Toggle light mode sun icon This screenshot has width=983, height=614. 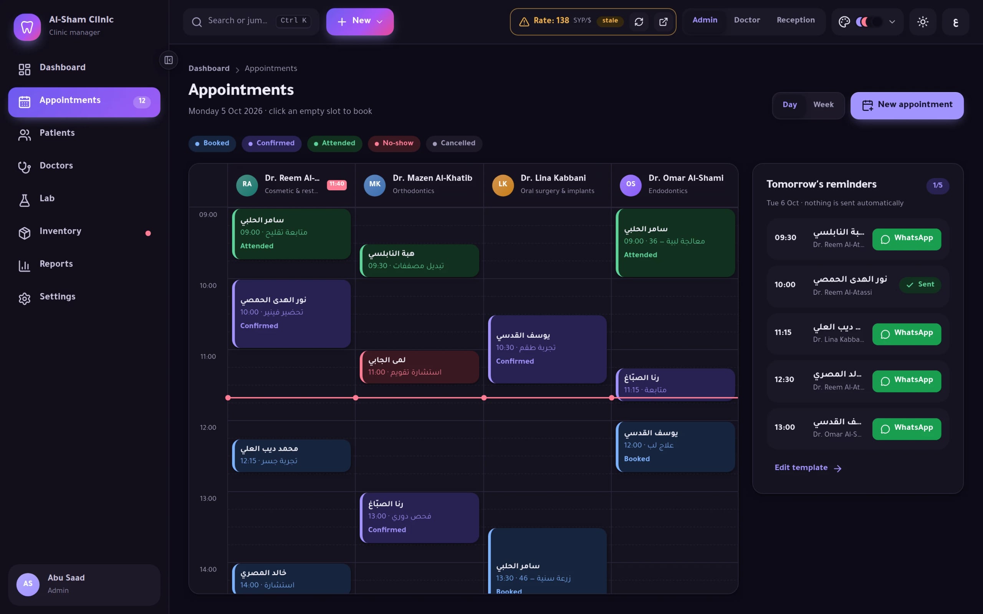[x=922, y=21]
